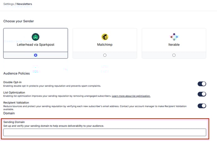Click the Letterhead green logo icon
The height and width of the screenshot is (145, 217).
point(35,37)
